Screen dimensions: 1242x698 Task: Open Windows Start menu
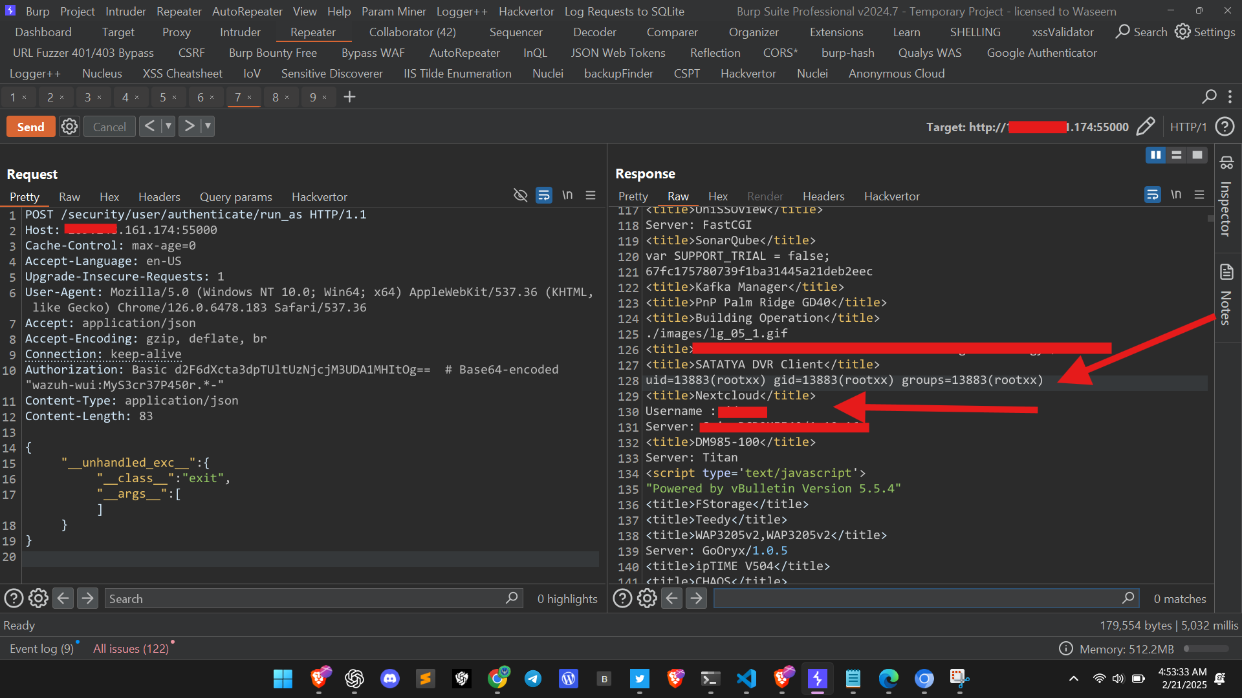tap(283, 679)
